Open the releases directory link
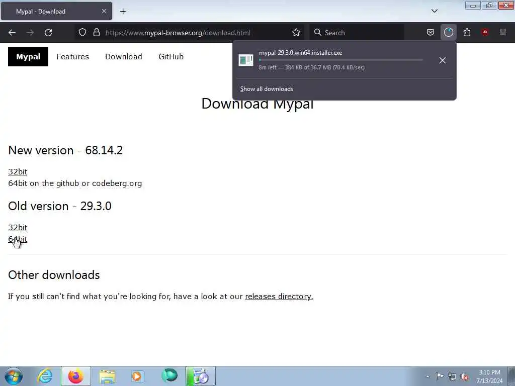515x386 pixels. [x=279, y=297]
